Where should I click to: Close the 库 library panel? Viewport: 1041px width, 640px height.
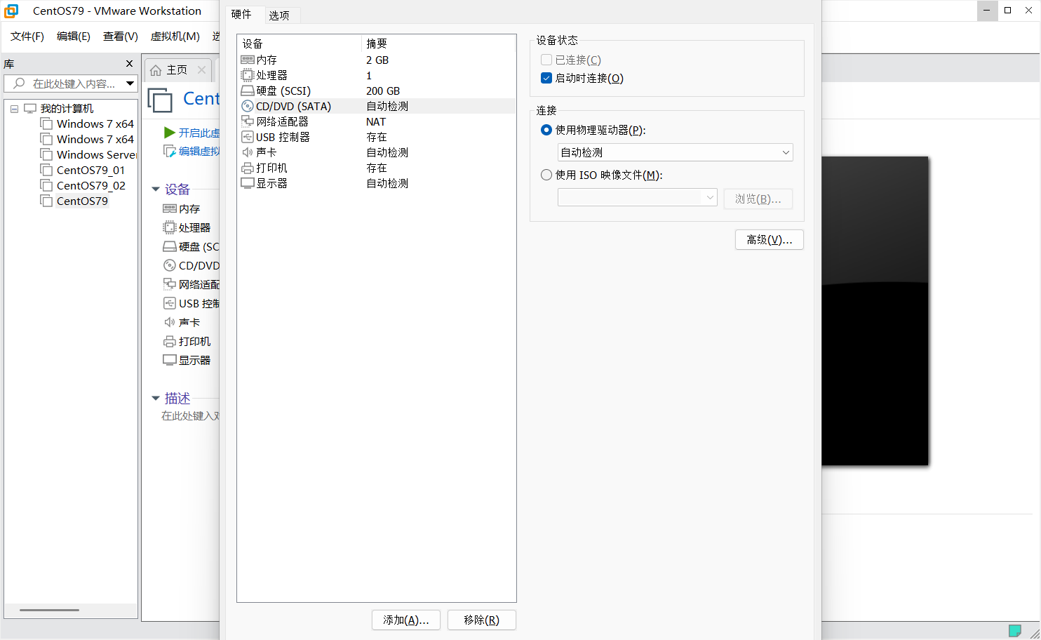pyautogui.click(x=129, y=64)
